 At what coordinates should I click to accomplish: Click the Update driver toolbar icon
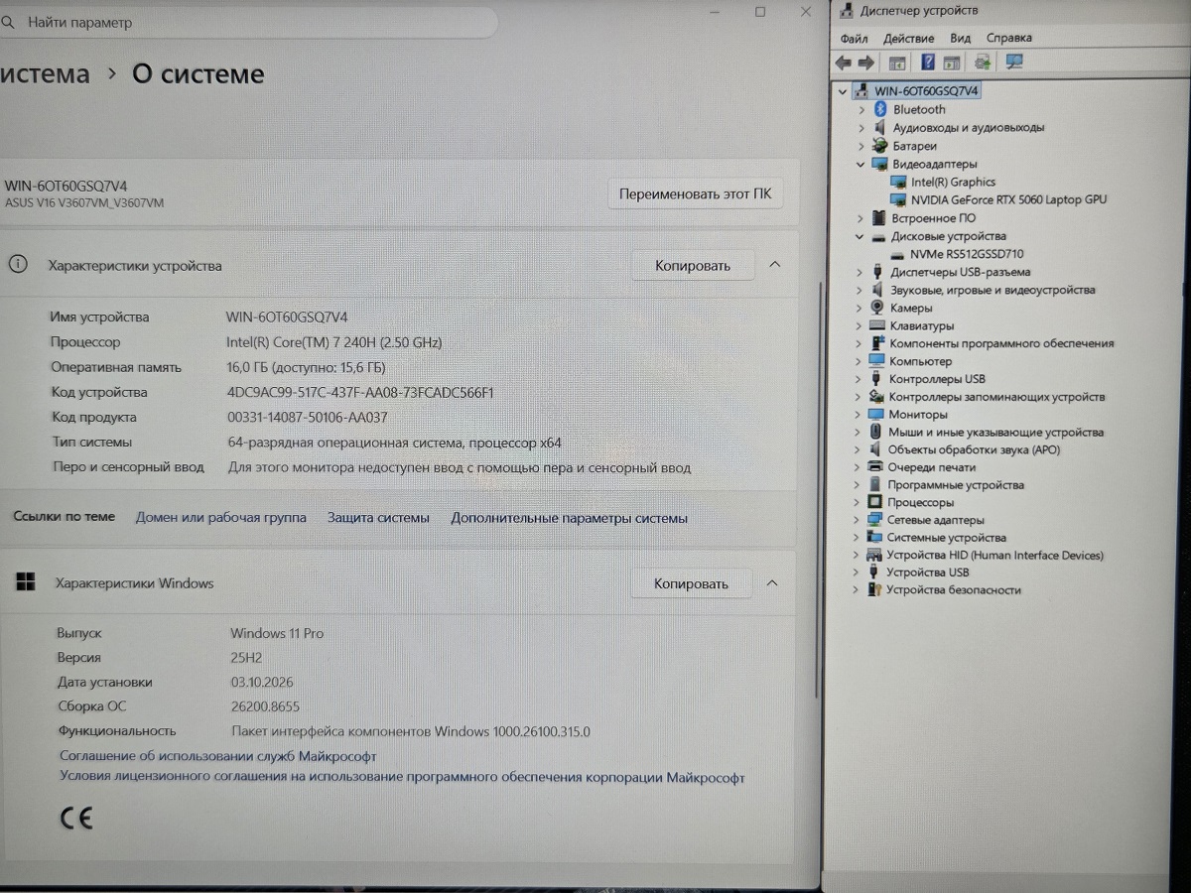click(x=983, y=63)
